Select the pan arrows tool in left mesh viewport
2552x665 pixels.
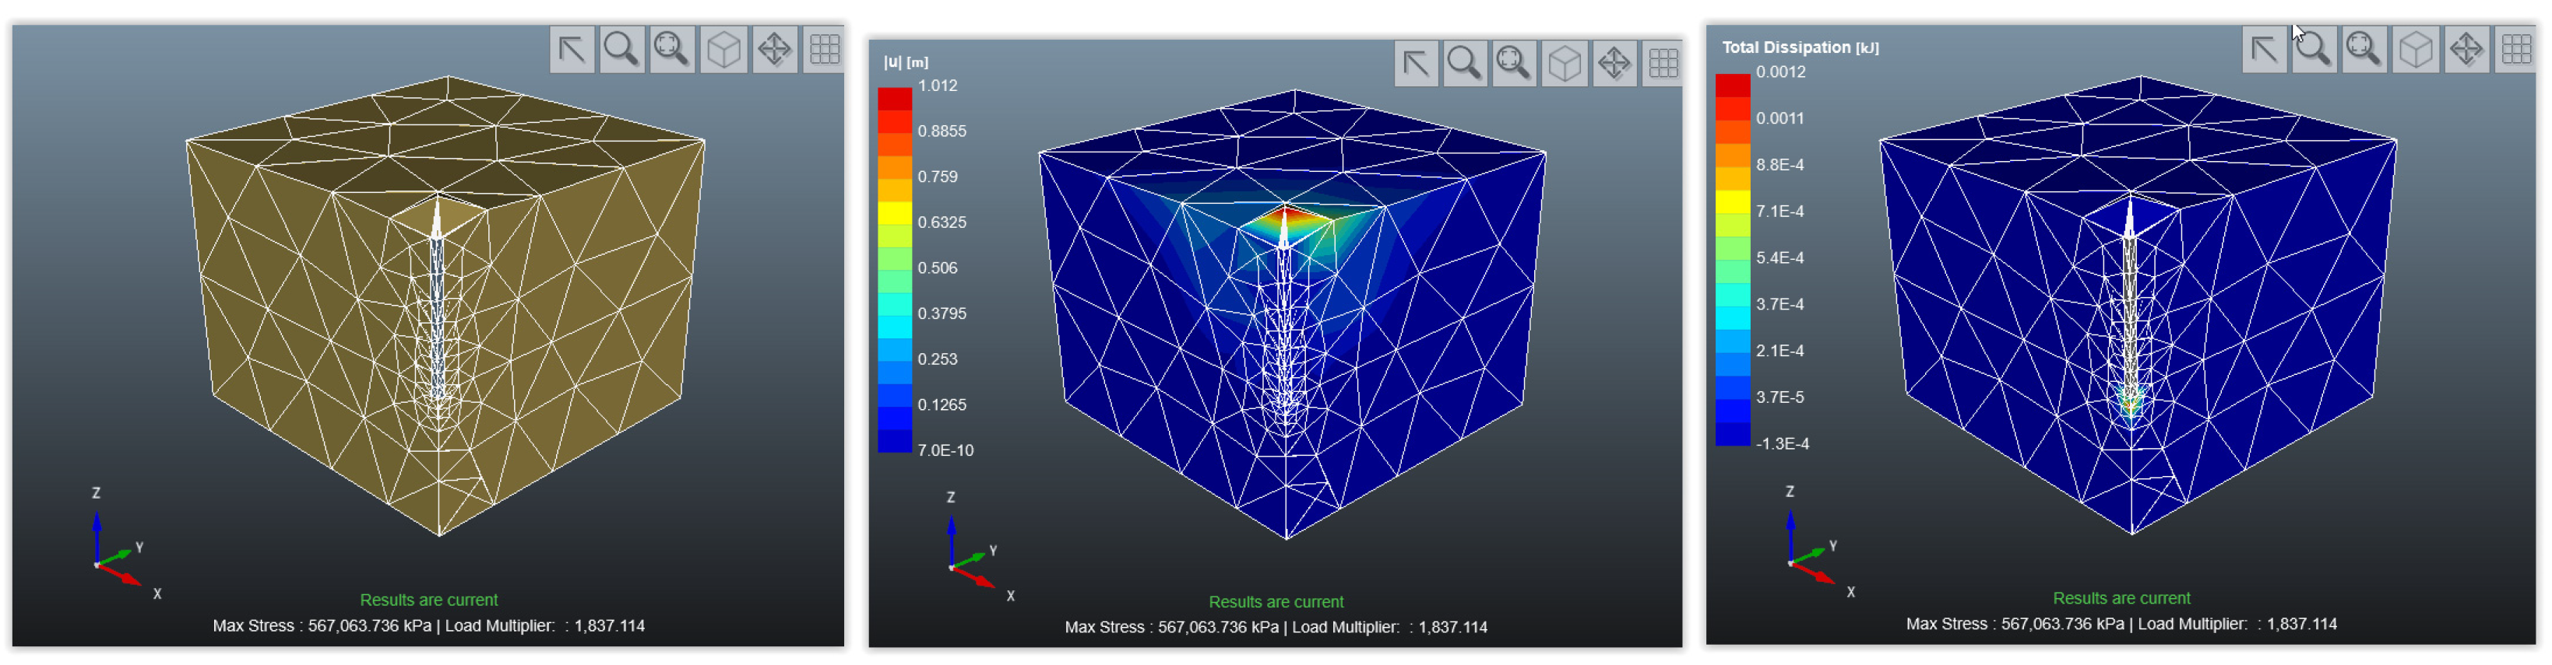pos(774,50)
